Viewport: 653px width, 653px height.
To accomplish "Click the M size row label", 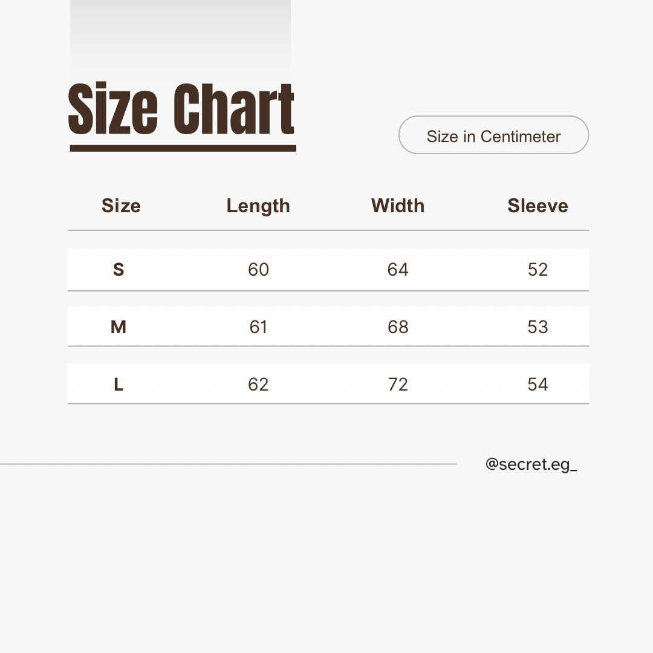I will pyautogui.click(x=119, y=327).
